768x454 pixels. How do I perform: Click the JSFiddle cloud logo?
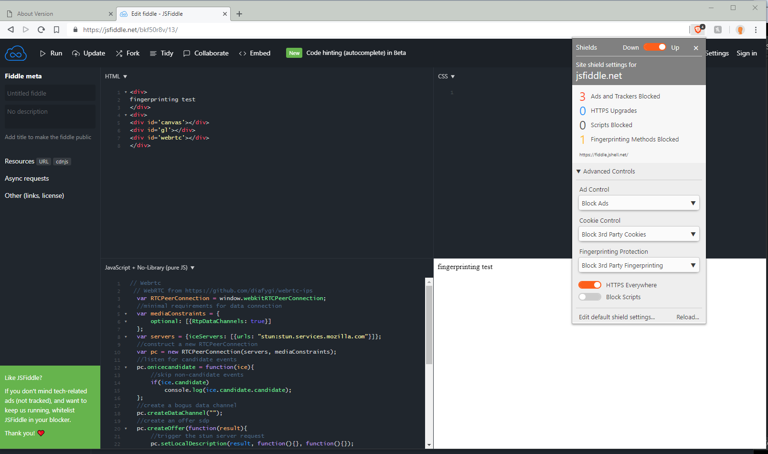[x=16, y=53]
